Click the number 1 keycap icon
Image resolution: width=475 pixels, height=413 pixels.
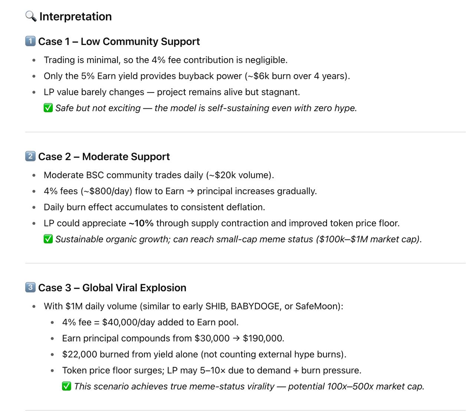pos(30,41)
